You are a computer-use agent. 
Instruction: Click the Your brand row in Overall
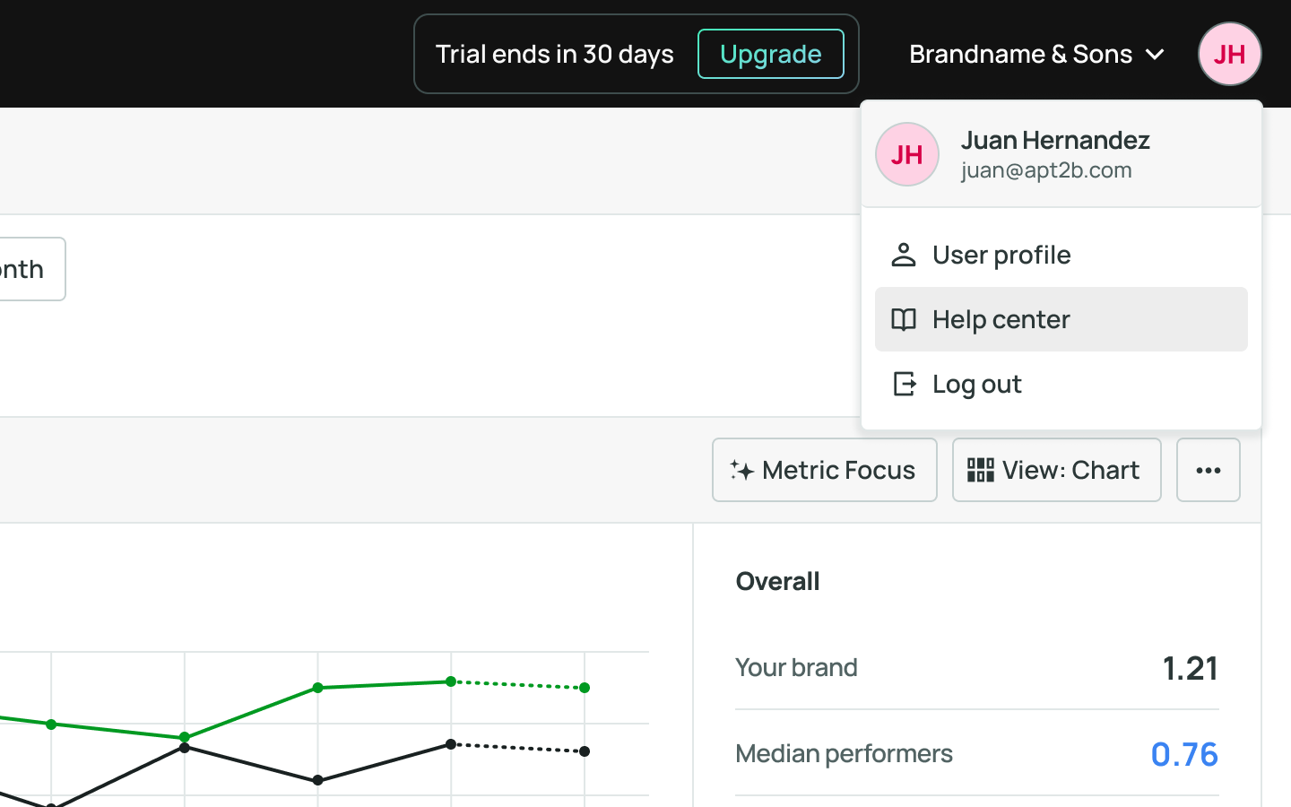(975, 667)
